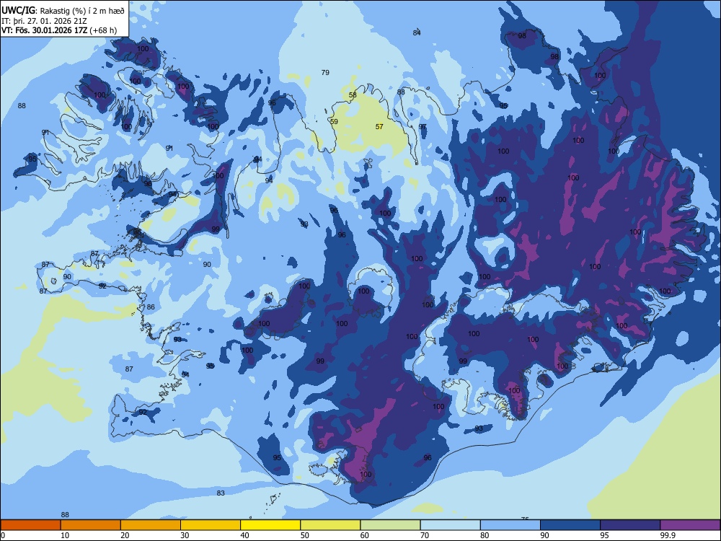Click the humidity value 84 on the map
This screenshot has height=541, width=721.
(417, 32)
